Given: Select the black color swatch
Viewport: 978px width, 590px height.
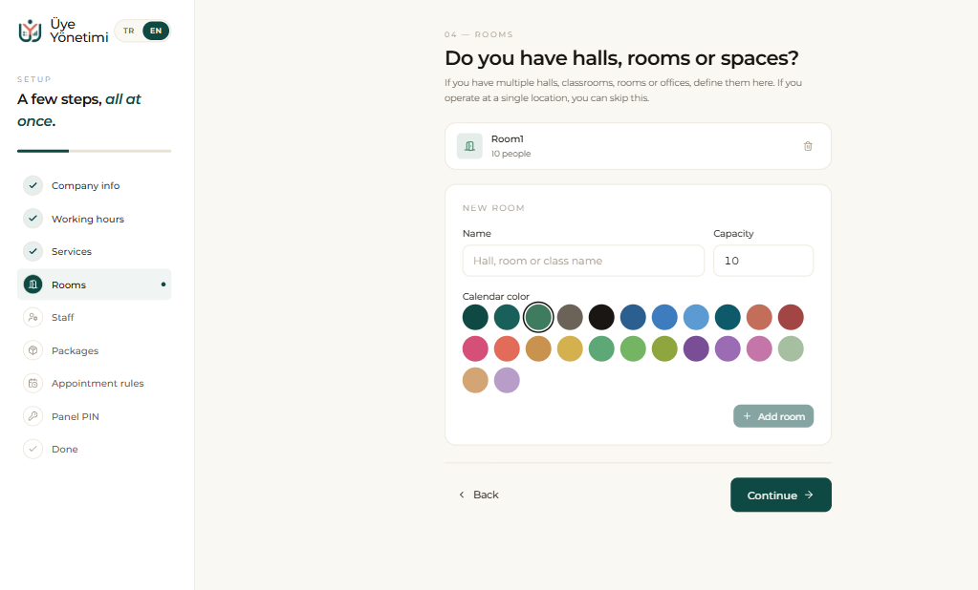Looking at the screenshot, I should (x=602, y=317).
